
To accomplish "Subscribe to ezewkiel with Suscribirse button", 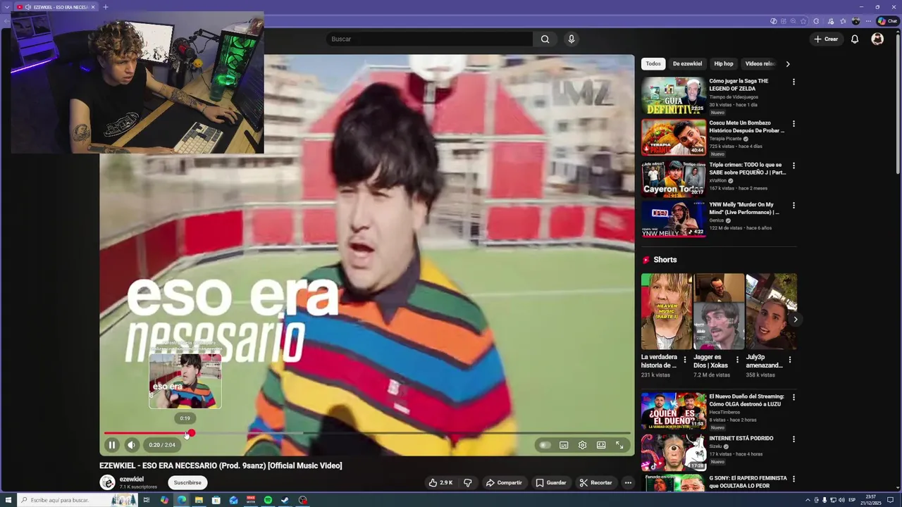I will coord(187,483).
